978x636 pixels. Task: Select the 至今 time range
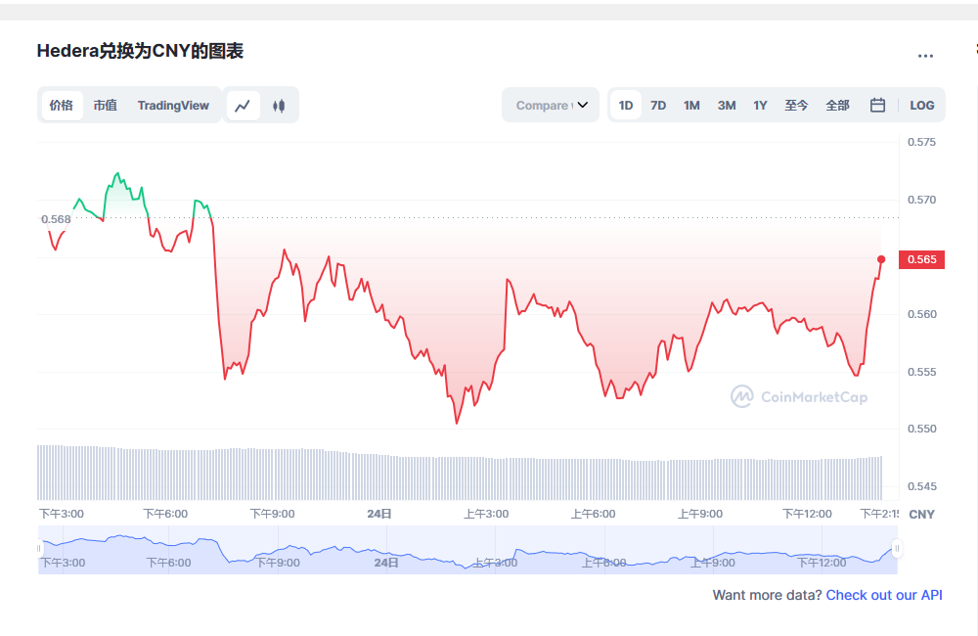796,106
